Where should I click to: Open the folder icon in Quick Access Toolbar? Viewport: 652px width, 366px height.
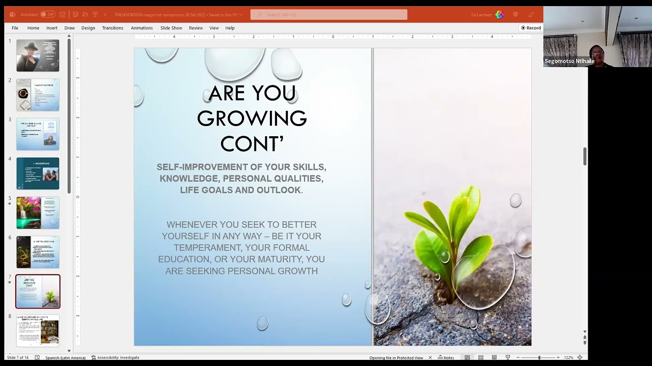85,15
